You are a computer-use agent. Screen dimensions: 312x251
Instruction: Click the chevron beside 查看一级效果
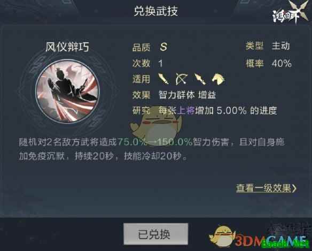294,188
